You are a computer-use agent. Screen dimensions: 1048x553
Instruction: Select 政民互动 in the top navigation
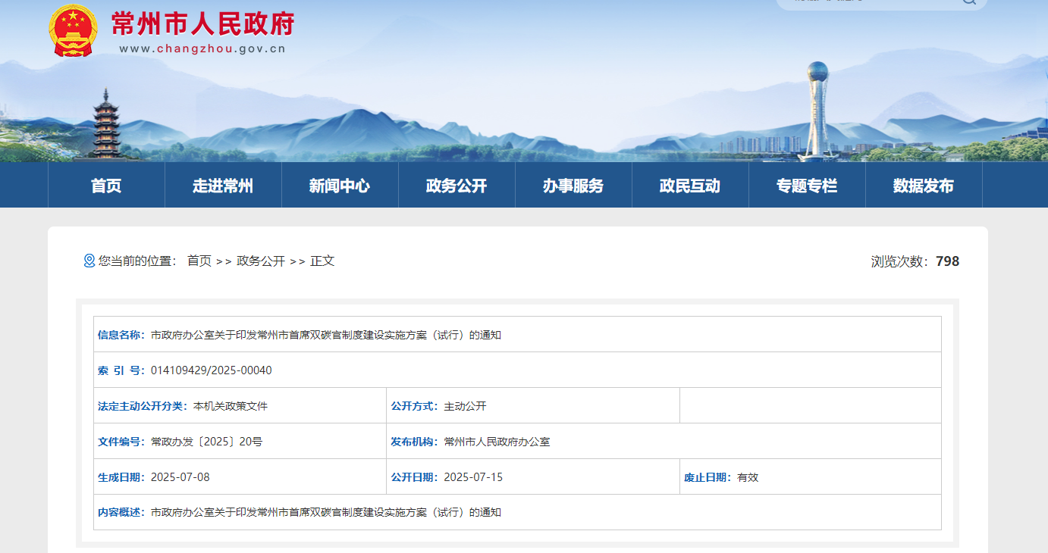coord(690,185)
